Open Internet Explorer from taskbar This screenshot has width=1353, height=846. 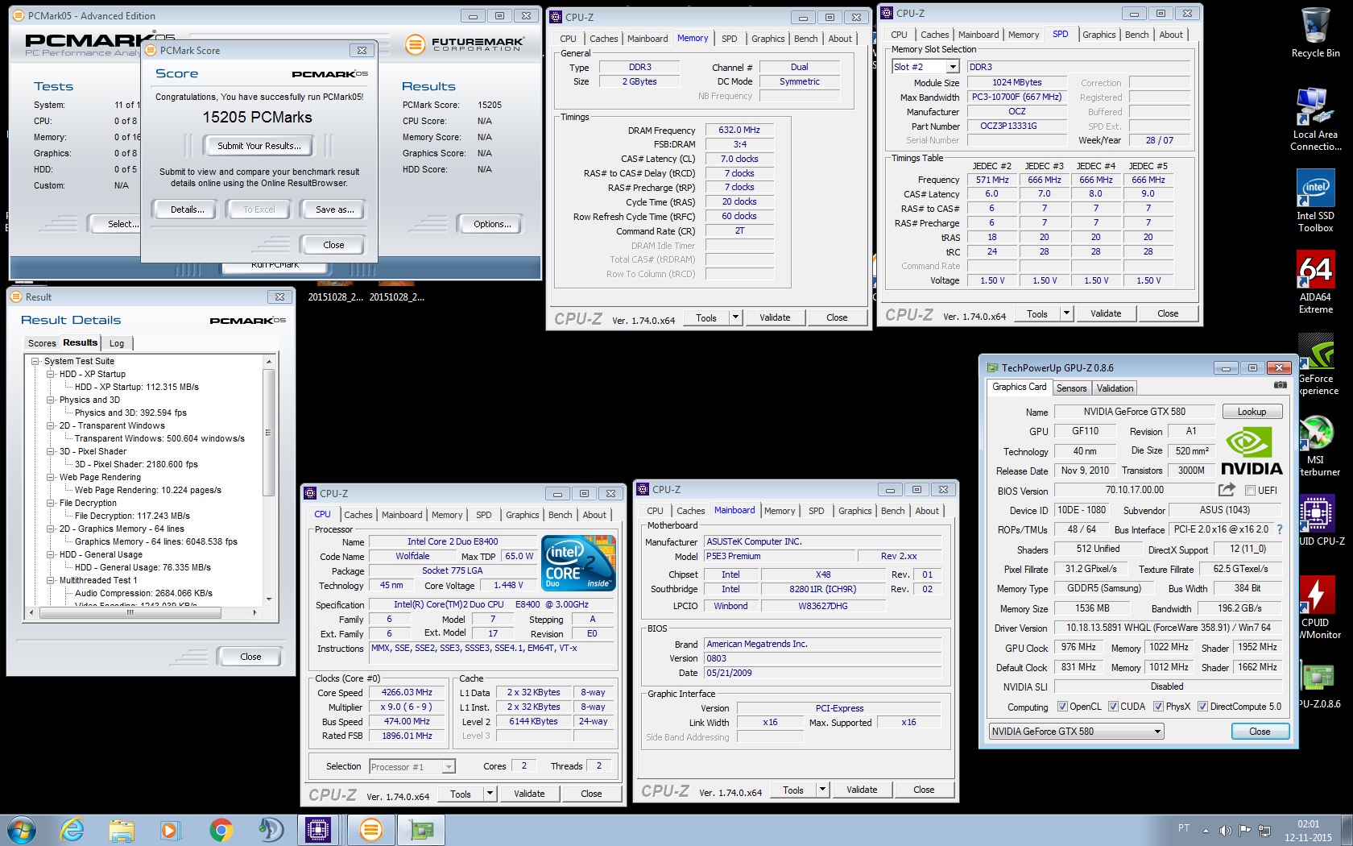pyautogui.click(x=72, y=830)
